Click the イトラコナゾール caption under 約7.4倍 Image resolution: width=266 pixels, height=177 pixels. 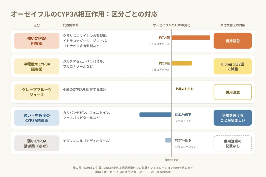[159, 44]
